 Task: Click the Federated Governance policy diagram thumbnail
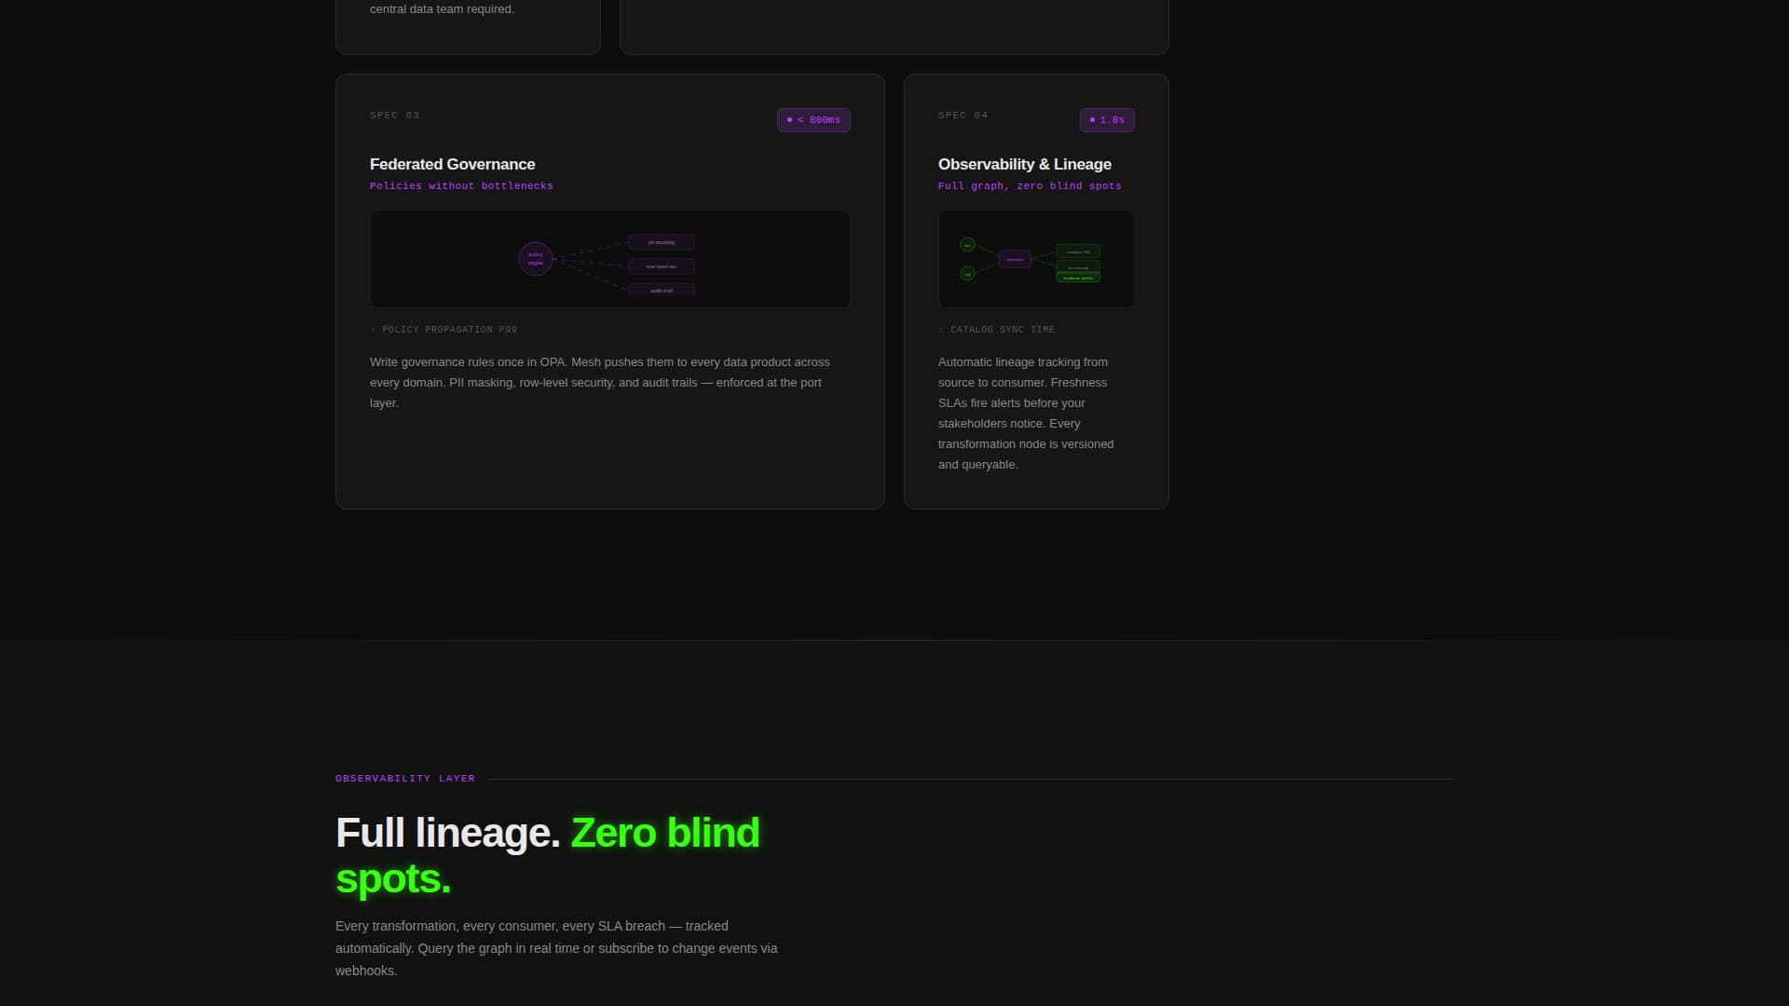(609, 259)
